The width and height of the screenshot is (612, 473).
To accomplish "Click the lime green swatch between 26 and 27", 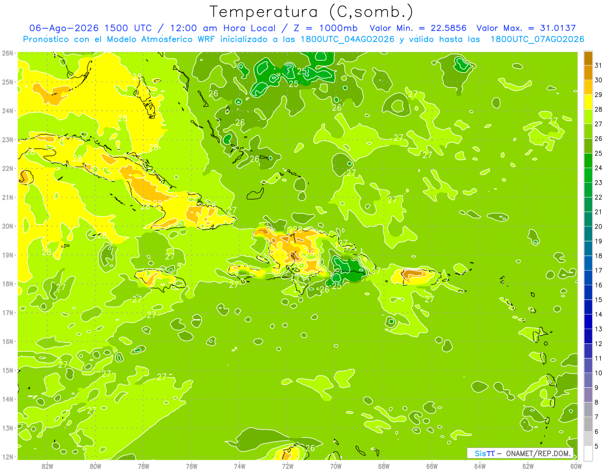I will click(x=588, y=131).
